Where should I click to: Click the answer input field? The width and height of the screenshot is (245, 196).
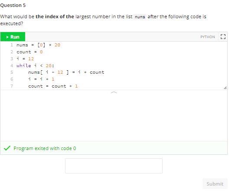[x=114, y=166]
